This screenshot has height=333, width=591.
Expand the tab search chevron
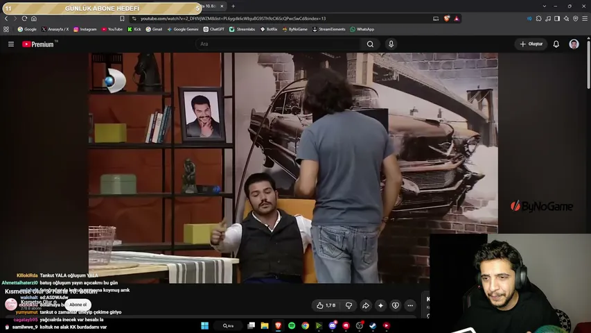tap(545, 6)
